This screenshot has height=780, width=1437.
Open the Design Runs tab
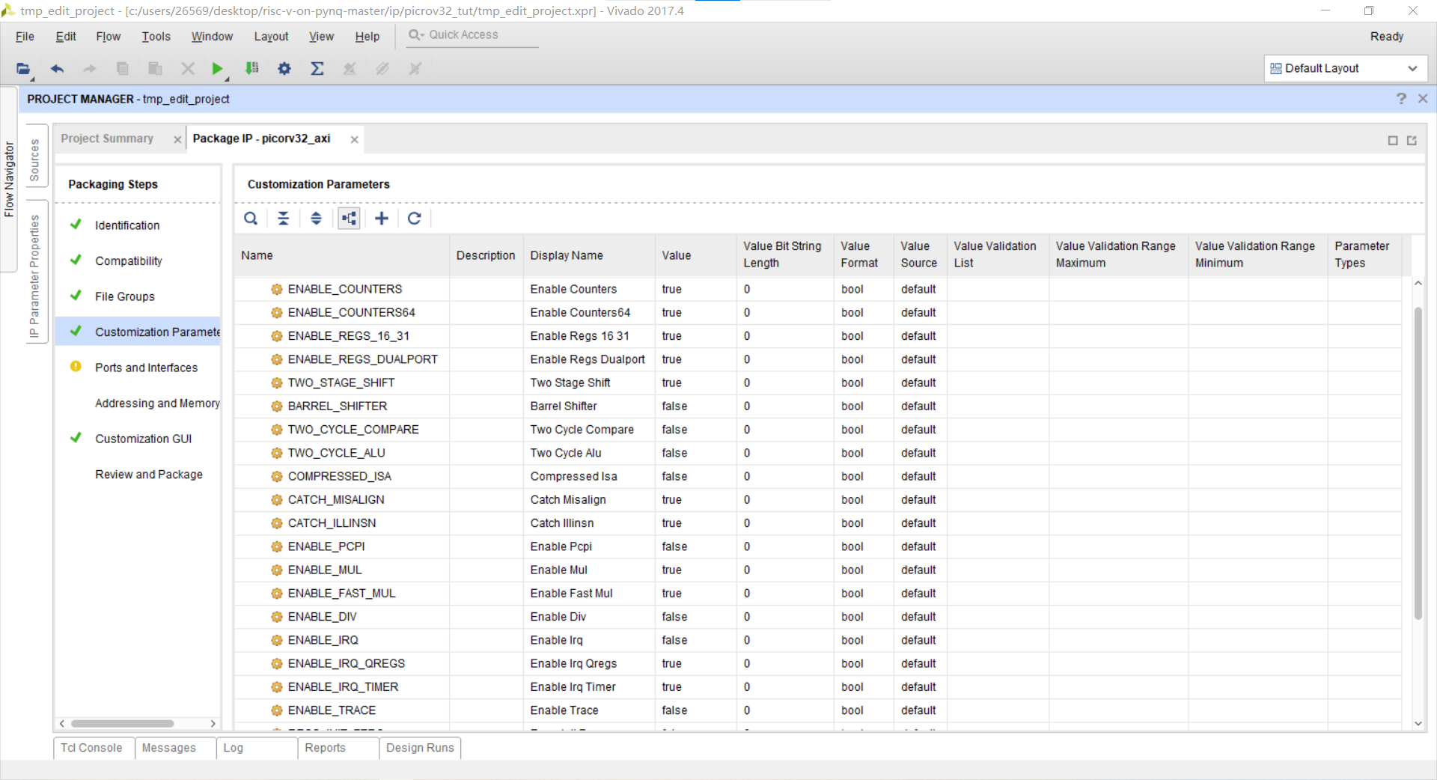420,748
